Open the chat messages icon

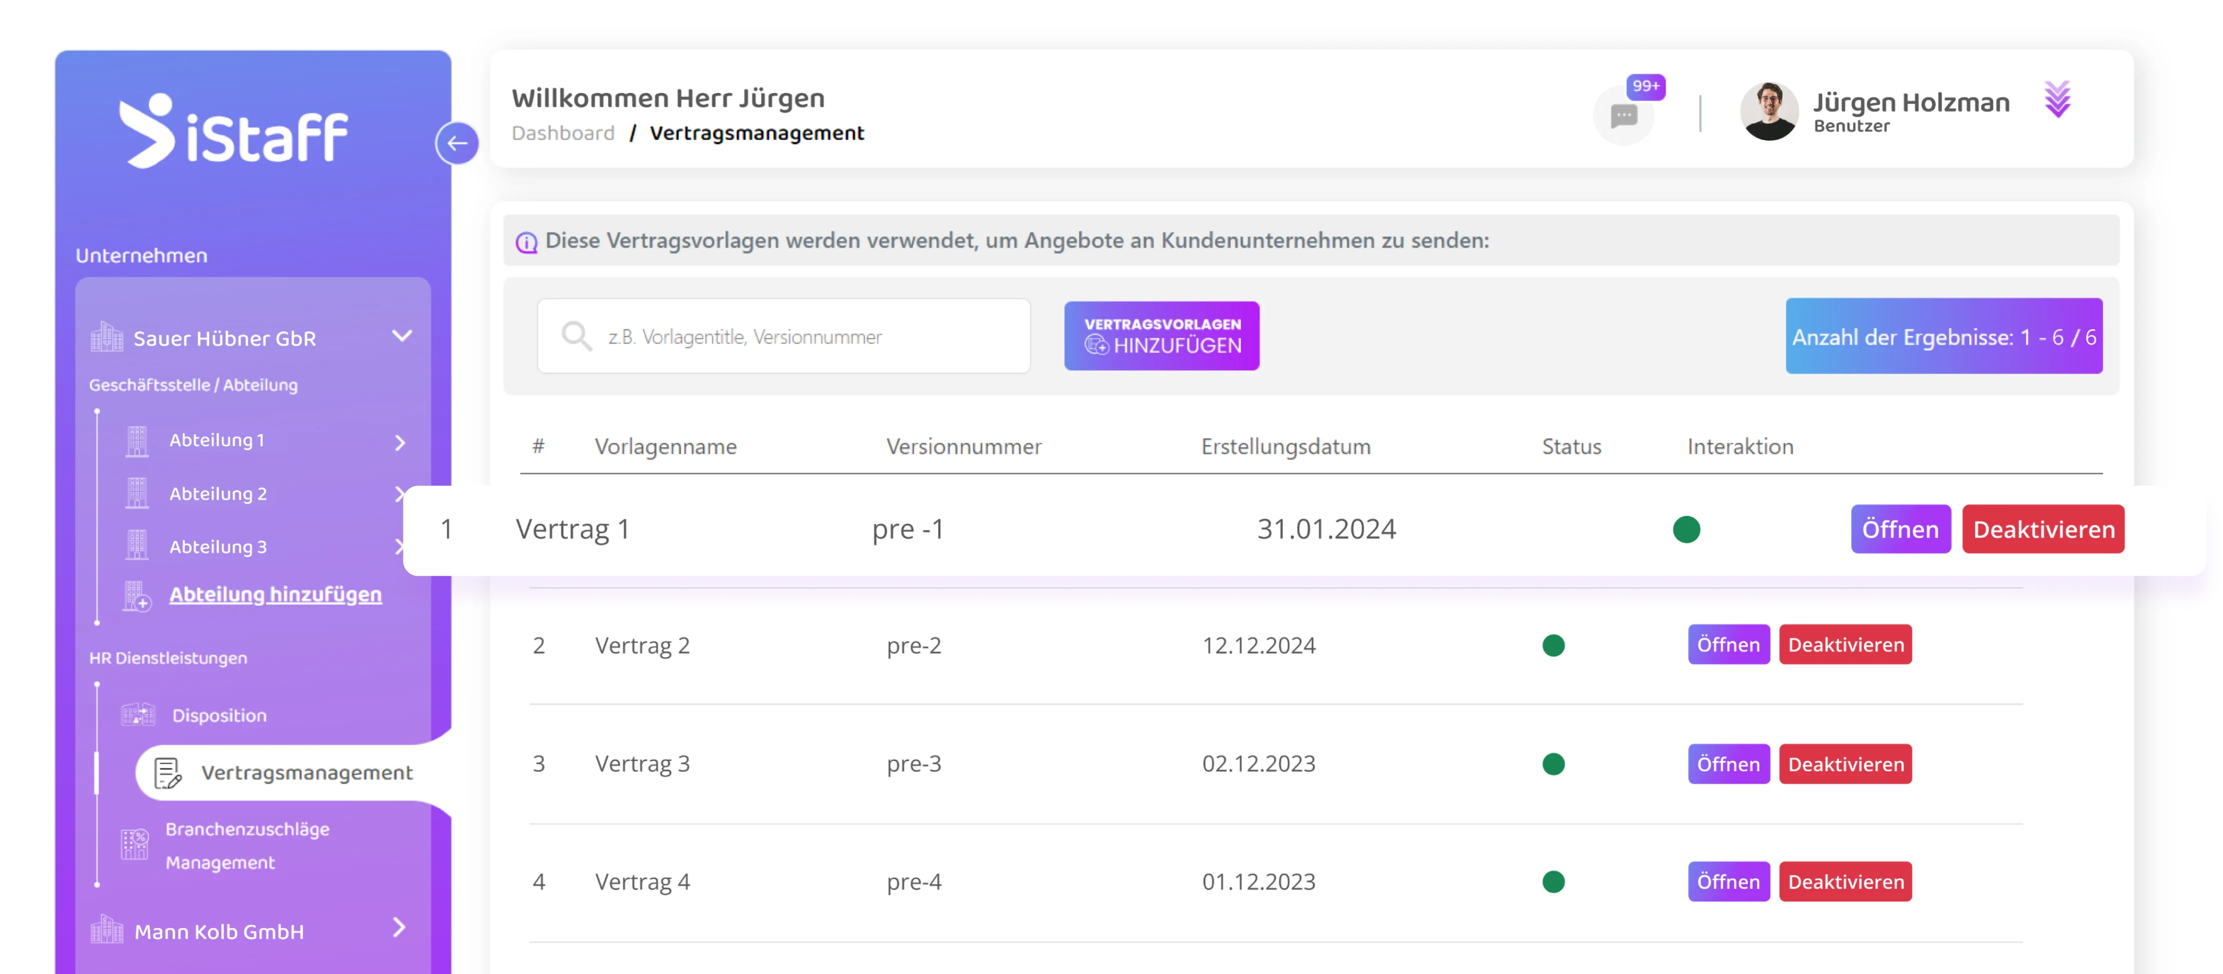click(x=1623, y=115)
